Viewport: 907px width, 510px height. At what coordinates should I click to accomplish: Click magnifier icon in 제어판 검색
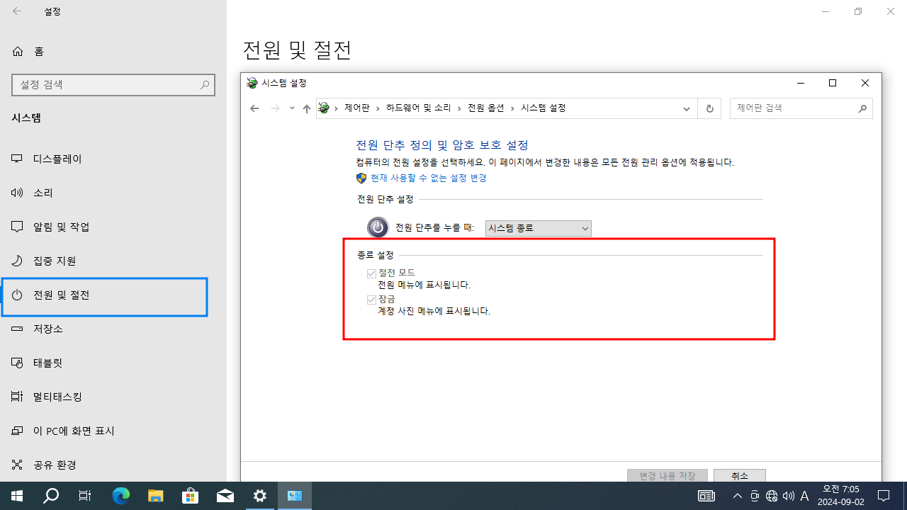(x=862, y=108)
